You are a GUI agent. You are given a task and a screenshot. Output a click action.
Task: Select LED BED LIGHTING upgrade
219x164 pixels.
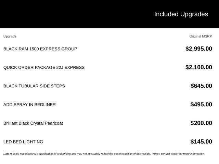click(x=23, y=142)
